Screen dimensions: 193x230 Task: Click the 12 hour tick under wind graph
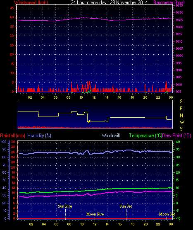point(94,97)
